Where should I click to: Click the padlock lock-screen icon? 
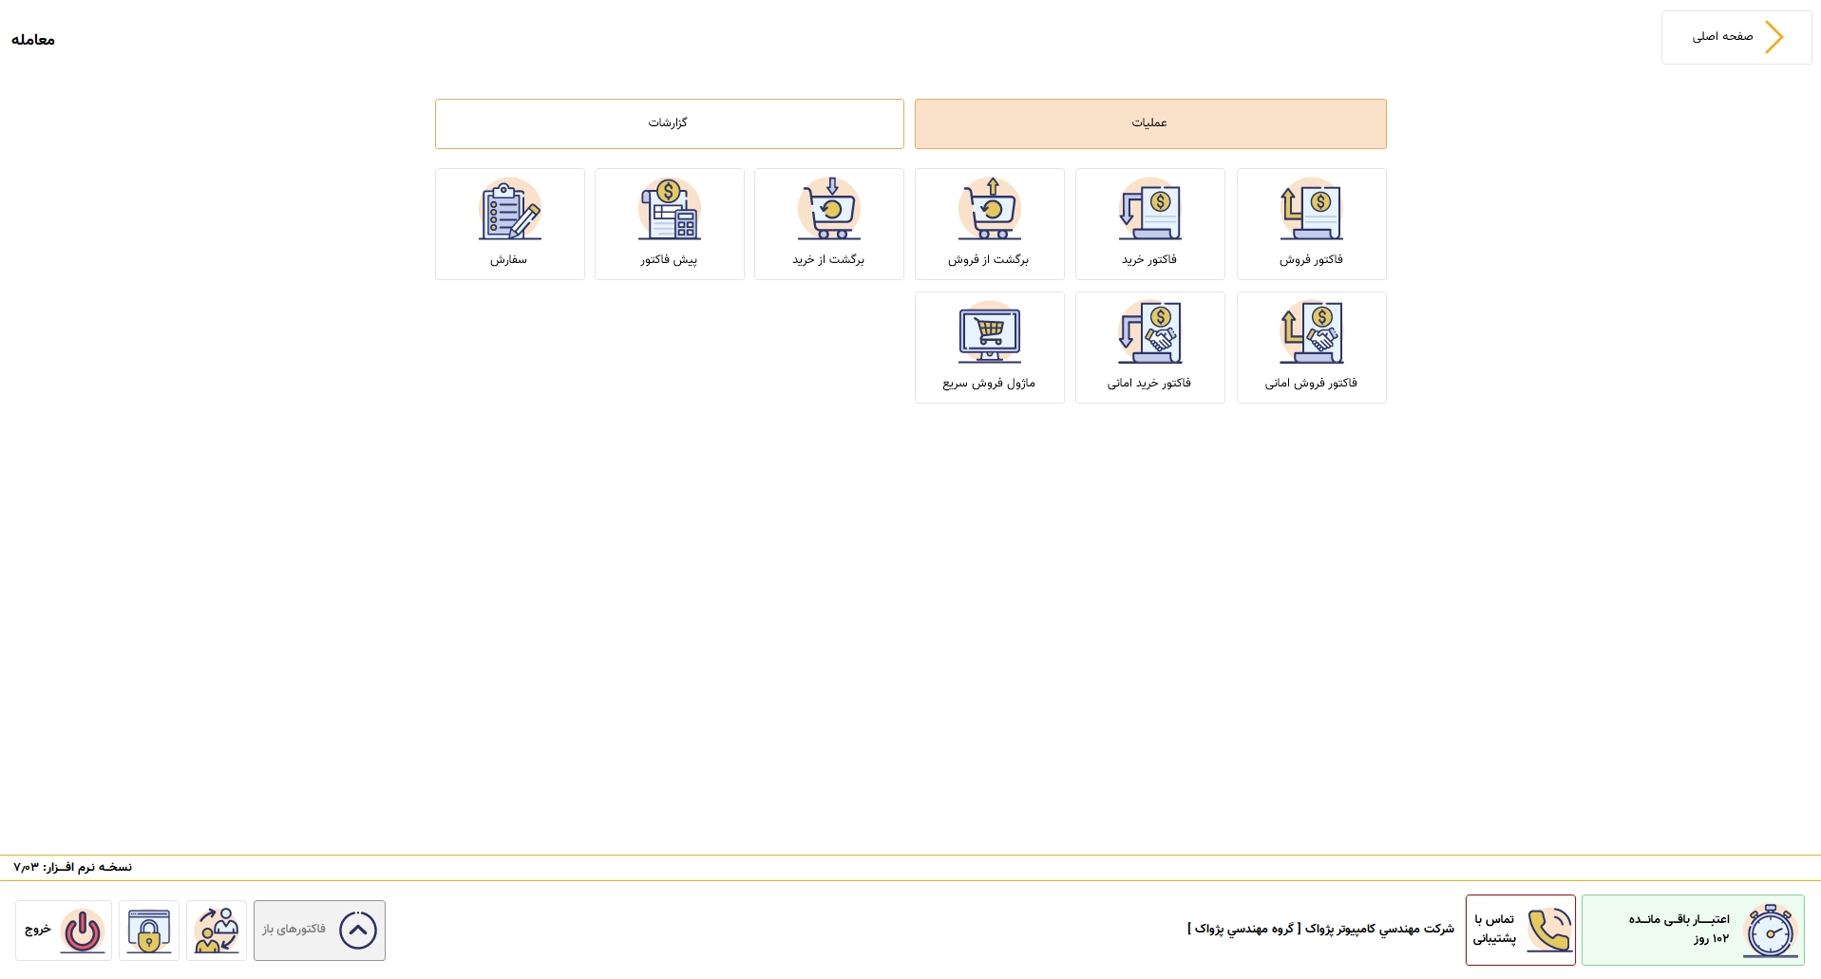(149, 931)
